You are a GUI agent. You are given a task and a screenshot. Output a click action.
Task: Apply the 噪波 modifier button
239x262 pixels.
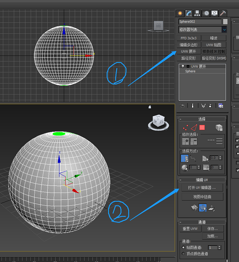(x=214, y=38)
